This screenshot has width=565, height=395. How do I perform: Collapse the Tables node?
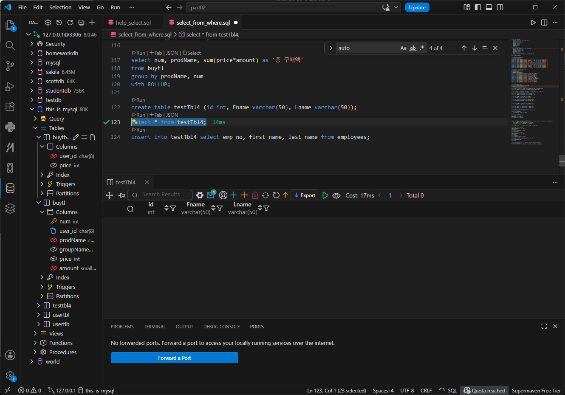click(x=35, y=128)
